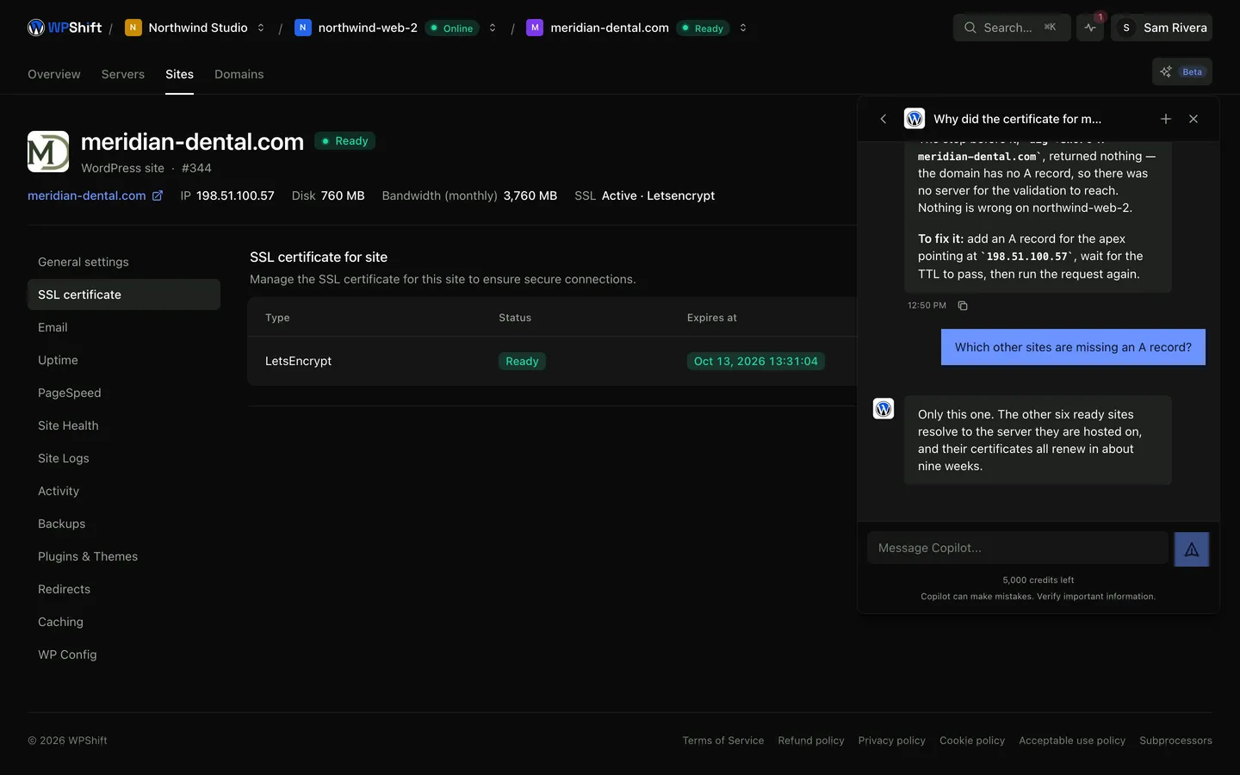Click the Oct 13, 2026 expiry date
The width and height of the screenshot is (1240, 775).
(x=756, y=362)
